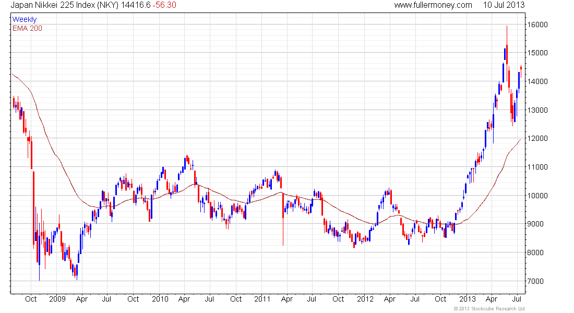Screen dimensions: 574x313
Task: Click the '15000' price axis label
Action: click(537, 53)
